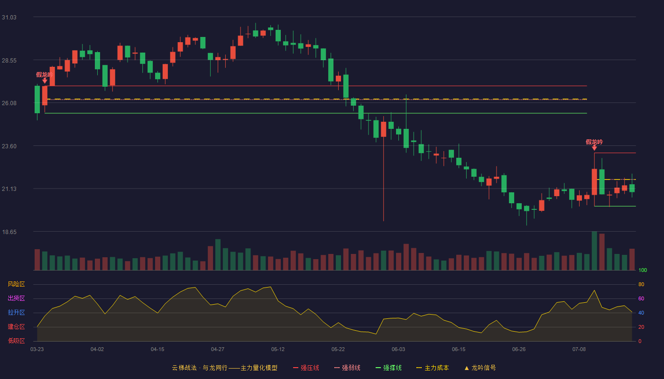Image resolution: width=664 pixels, height=379 pixels.
Task: Select the 低吸区 zone label
Action: coord(16,341)
